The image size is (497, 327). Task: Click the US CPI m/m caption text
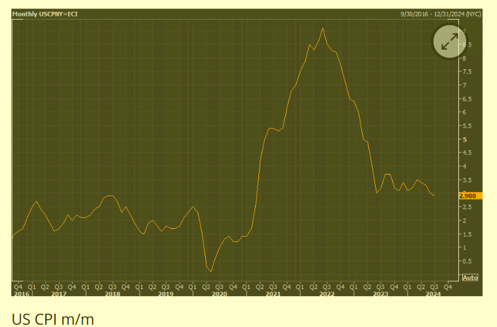pos(53,319)
